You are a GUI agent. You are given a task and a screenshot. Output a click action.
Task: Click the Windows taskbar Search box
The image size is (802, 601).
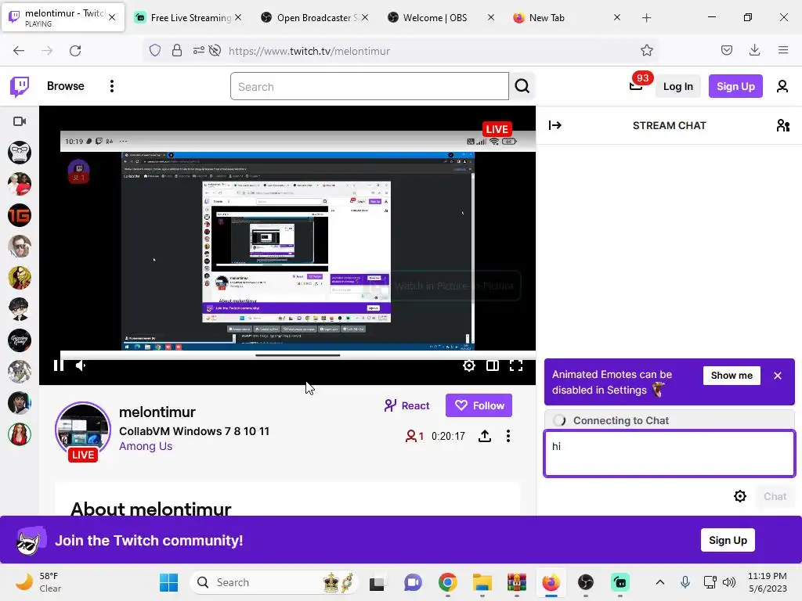[274, 582]
